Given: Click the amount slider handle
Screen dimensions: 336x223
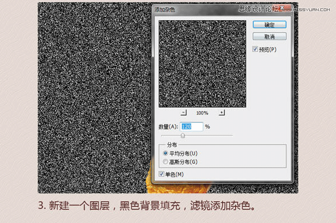Looking at the screenshot, I should (x=183, y=136).
